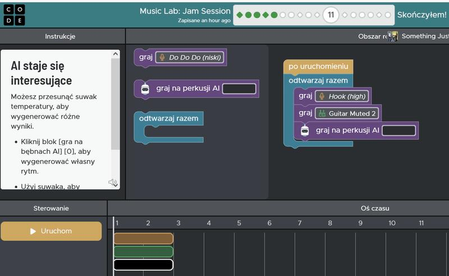
Task: Click the up arrow of the instructions scrollbar
Action: (116, 54)
